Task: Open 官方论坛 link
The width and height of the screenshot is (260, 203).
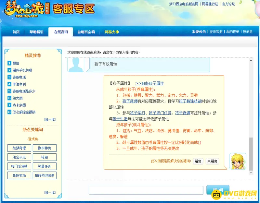Action: pos(228,4)
